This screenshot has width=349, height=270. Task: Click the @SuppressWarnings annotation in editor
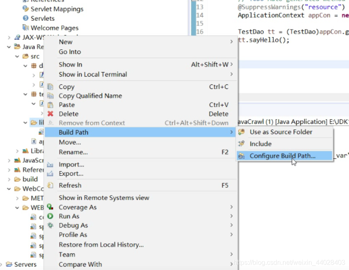pos(269,7)
